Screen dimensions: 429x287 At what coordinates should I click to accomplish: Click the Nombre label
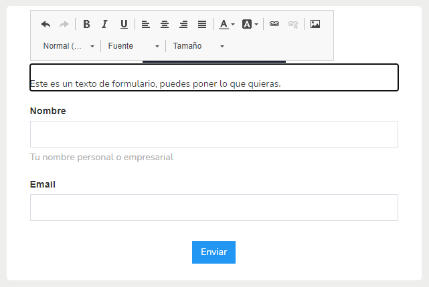[x=48, y=111]
